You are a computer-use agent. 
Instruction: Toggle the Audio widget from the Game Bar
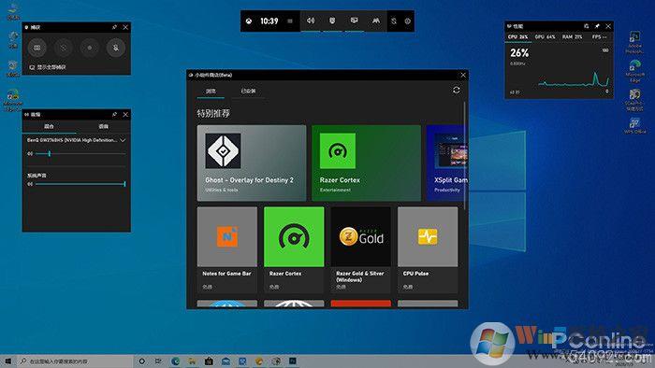click(x=311, y=21)
